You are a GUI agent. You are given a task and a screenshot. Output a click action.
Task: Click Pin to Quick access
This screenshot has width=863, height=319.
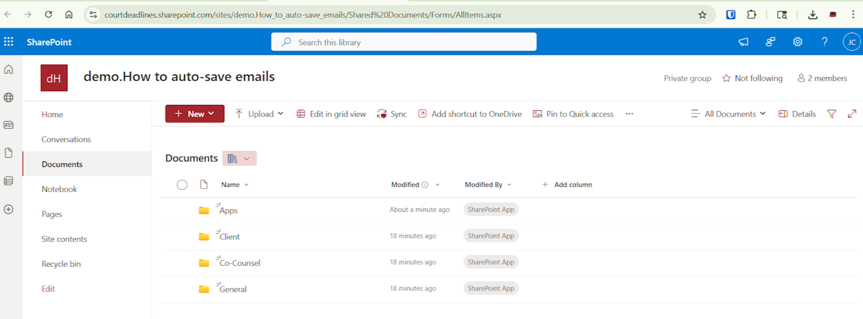(573, 114)
